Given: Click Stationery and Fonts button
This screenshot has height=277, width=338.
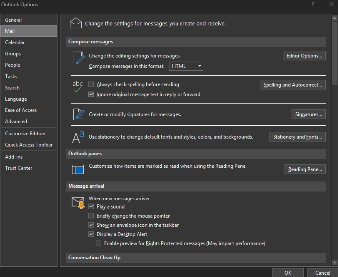Looking at the screenshot, I should click(x=297, y=137).
